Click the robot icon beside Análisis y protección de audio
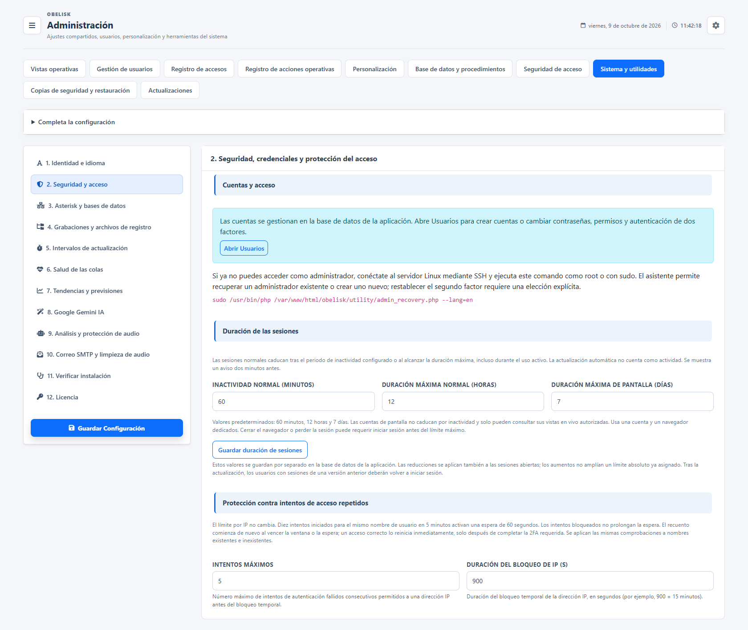Image resolution: width=748 pixels, height=630 pixels. coord(41,333)
